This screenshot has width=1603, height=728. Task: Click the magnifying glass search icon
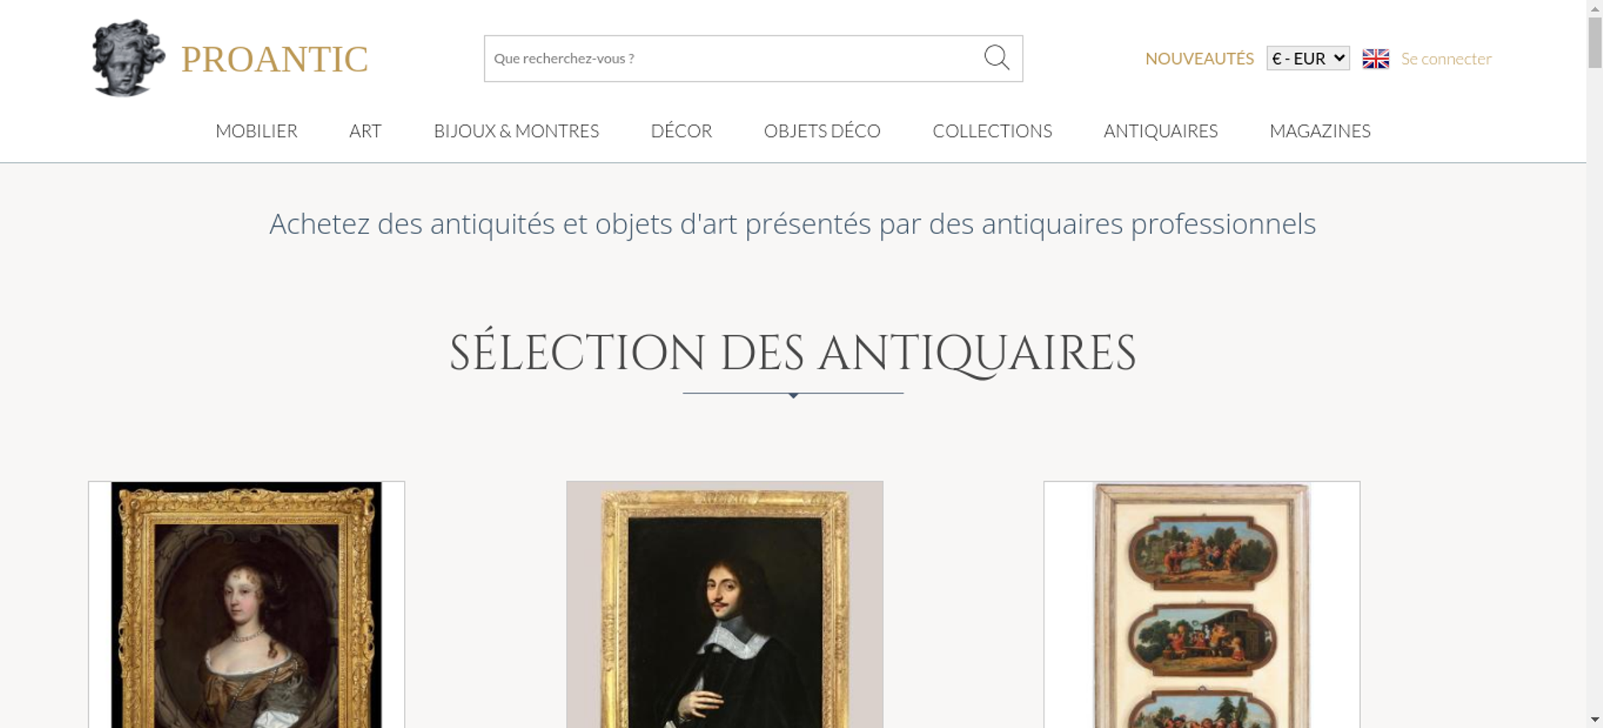(x=996, y=58)
